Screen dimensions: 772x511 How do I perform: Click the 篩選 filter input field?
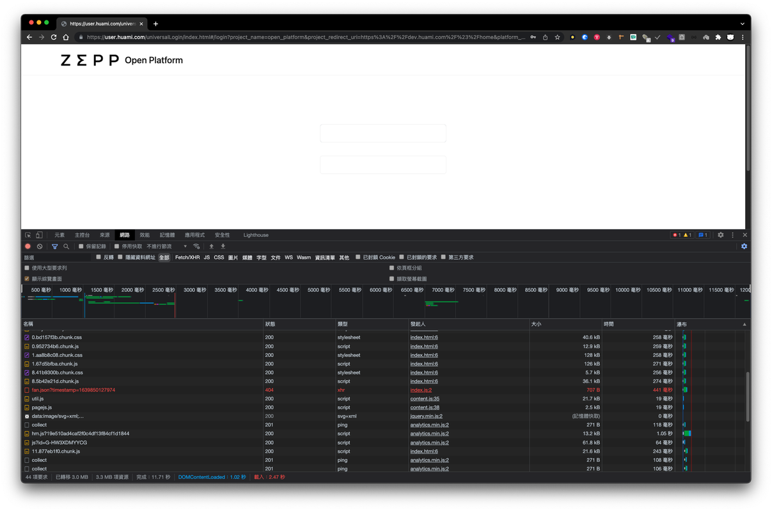(x=57, y=257)
